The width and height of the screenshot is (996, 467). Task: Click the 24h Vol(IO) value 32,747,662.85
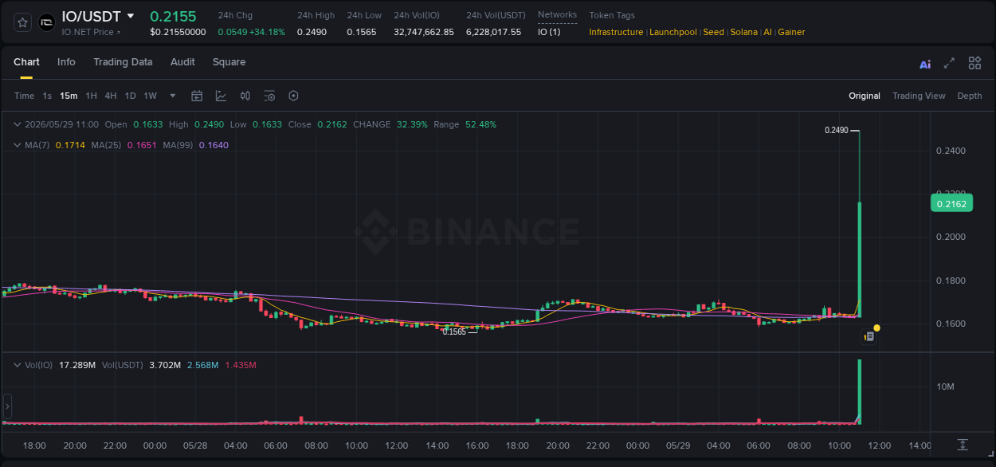(424, 32)
